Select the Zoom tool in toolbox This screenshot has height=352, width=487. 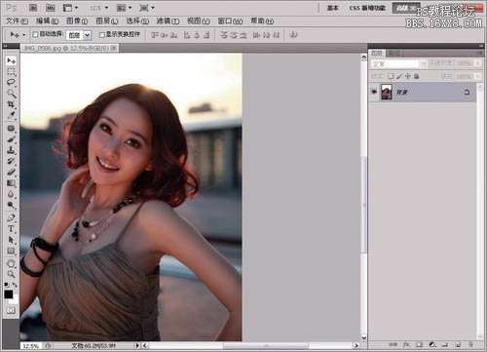coord(11,274)
